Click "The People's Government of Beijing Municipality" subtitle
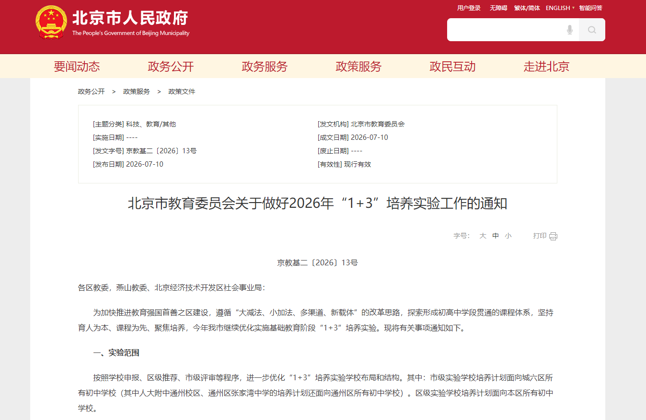This screenshot has height=420, width=646. coord(131,33)
